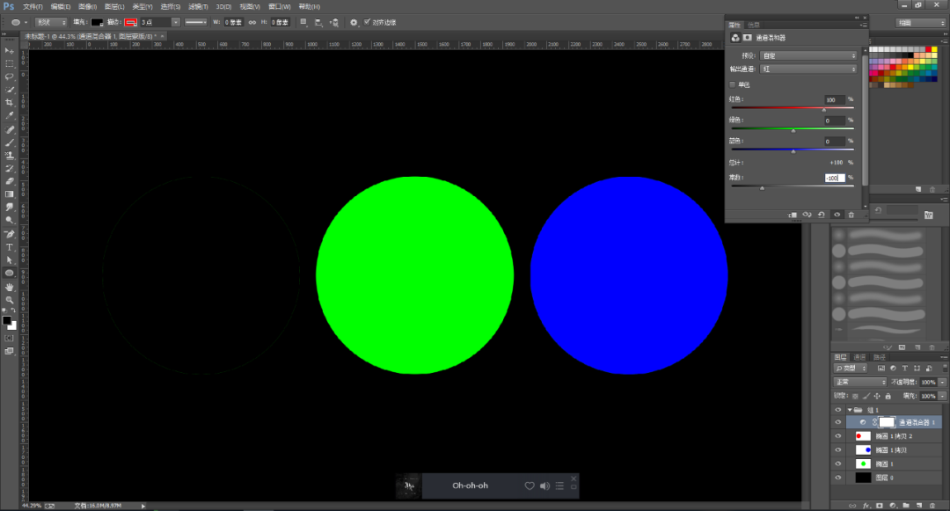Viewport: 950px width, 511px height.
Task: Open the stroke line style dropdown
Action: click(x=195, y=22)
